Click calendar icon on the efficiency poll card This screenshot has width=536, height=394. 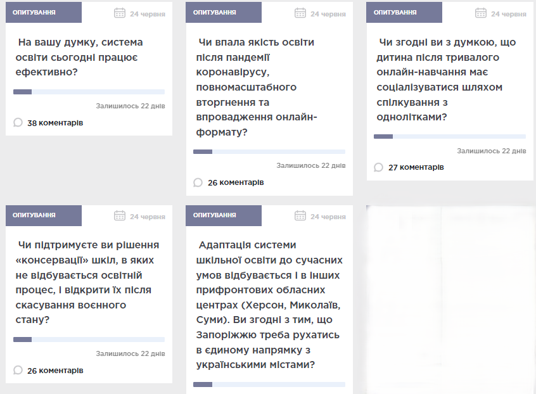point(120,13)
